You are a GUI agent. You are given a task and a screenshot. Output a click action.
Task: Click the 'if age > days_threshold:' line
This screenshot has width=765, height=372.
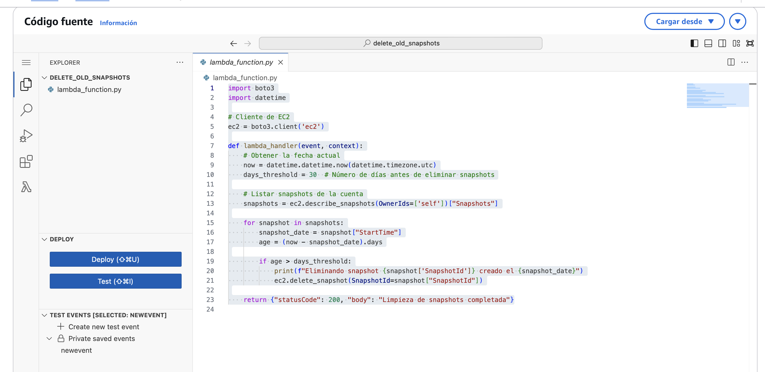305,261
